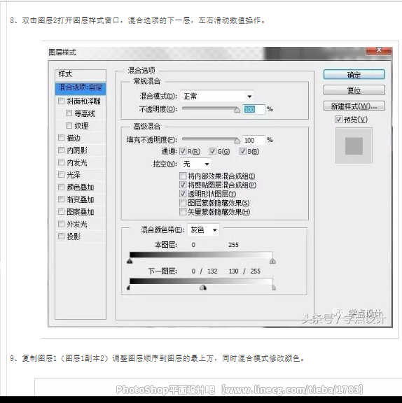Image resolution: width=402 pixels, height=403 pixels.
Task: Click the 填充不透明度 value field
Action: pyautogui.click(x=253, y=140)
